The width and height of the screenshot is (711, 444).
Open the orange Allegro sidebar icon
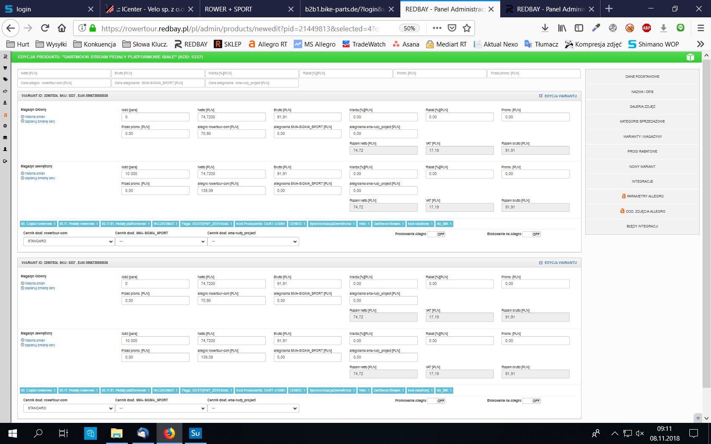coord(5,115)
